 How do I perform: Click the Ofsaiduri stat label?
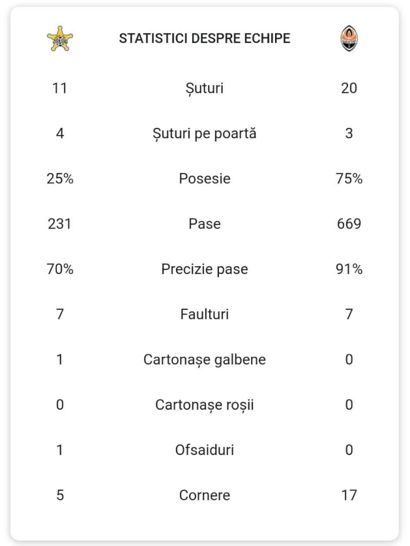pos(205,449)
